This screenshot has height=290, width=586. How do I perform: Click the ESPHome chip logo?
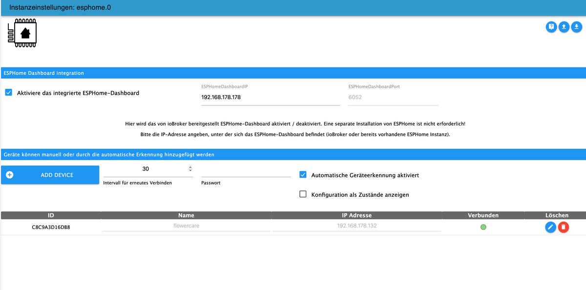23,33
